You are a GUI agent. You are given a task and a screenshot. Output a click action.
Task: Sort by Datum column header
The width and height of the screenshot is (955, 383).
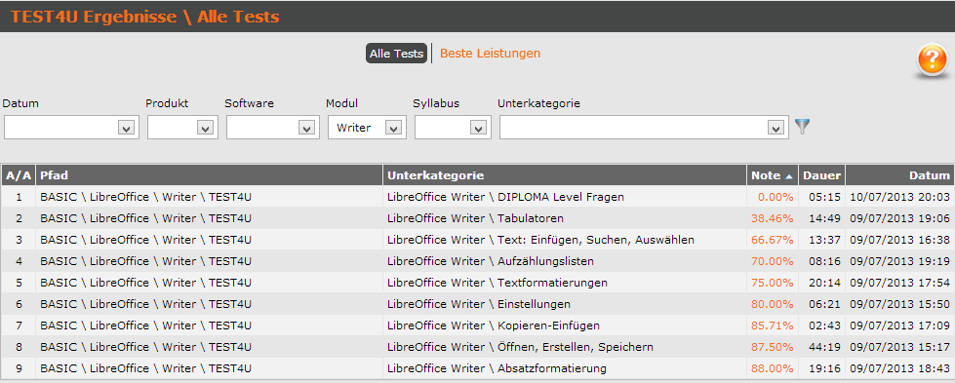(x=899, y=175)
